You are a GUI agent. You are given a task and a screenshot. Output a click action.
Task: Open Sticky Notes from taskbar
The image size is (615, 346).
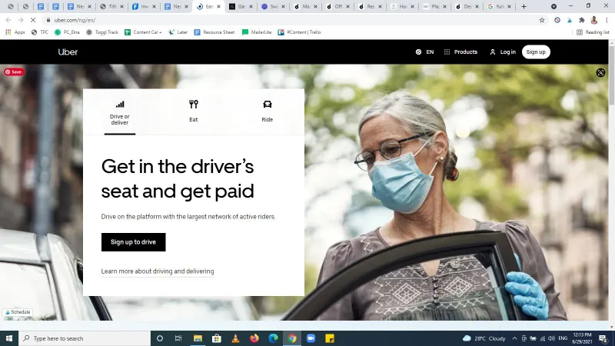pyautogui.click(x=330, y=338)
